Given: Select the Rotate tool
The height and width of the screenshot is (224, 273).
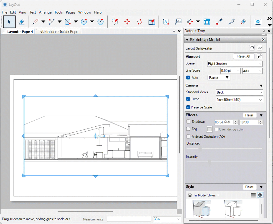Looking at the screenshot, I should (x=140, y=22).
